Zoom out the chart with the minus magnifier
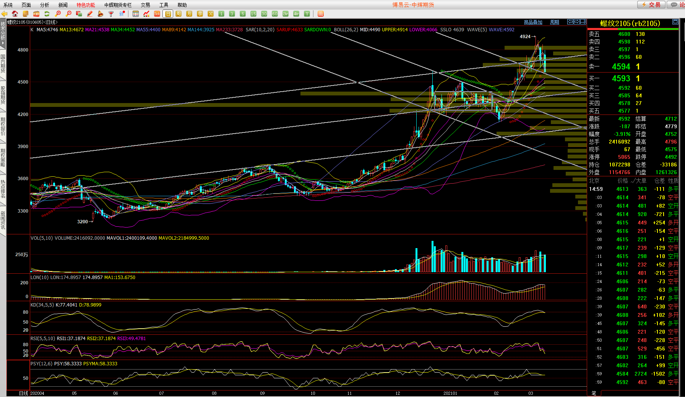This screenshot has height=397, width=685. click(68, 14)
